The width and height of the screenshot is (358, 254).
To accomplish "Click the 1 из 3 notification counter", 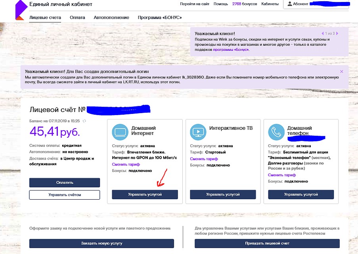I will tap(330, 33).
